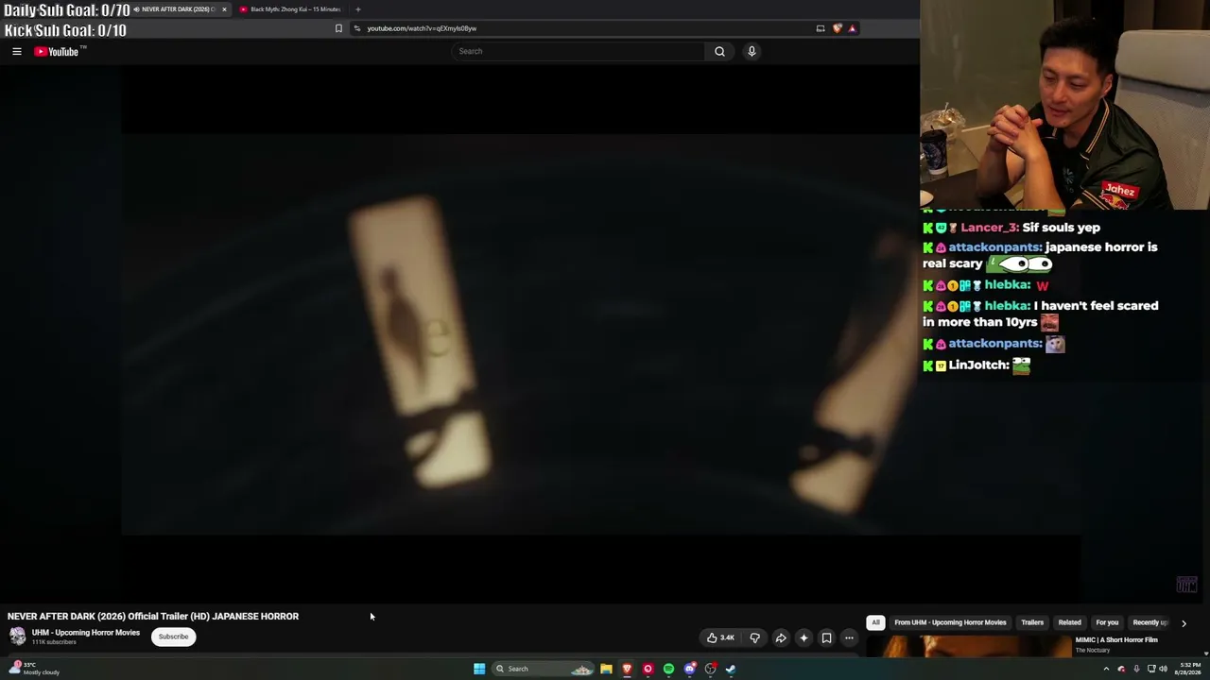Click the browser address bar URL

(422, 28)
